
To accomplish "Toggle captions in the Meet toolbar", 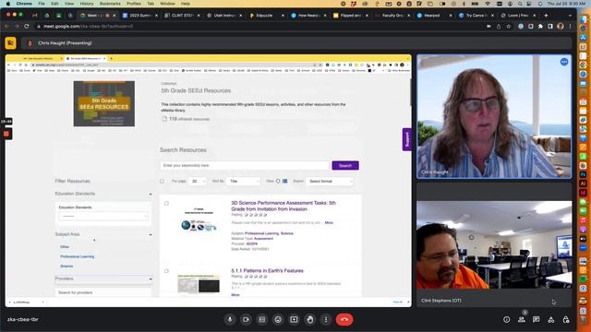I will [262, 320].
